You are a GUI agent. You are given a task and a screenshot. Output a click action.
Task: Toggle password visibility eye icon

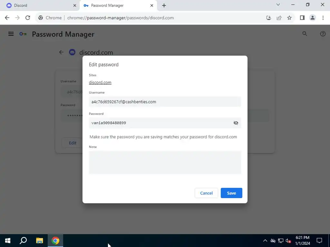pos(236,123)
